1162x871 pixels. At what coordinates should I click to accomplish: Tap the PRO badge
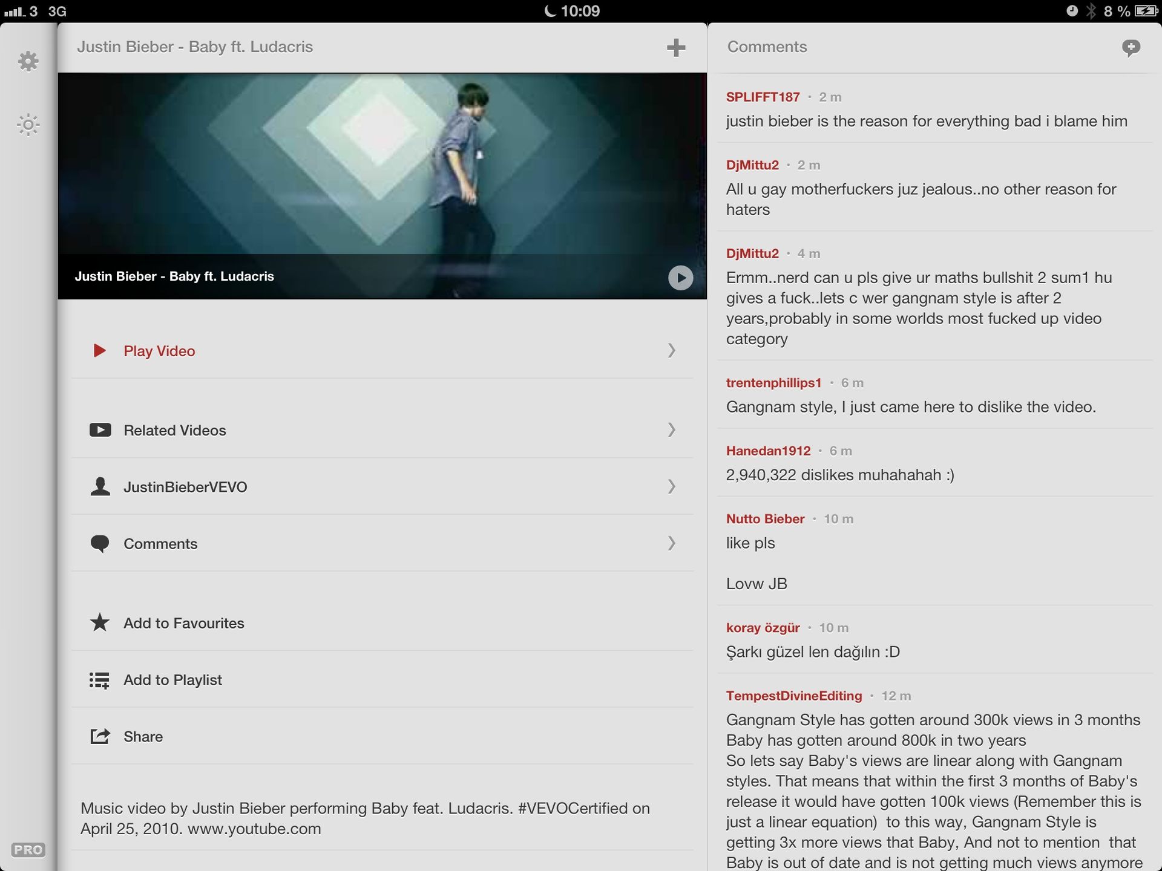(x=28, y=850)
